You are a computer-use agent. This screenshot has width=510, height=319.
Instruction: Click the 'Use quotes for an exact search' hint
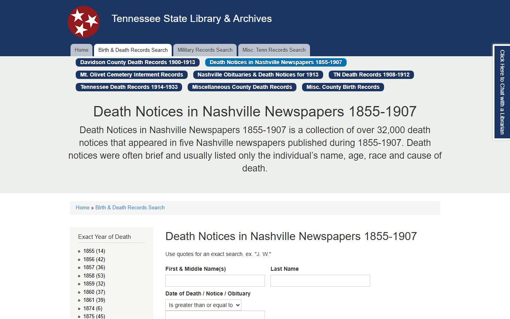(x=218, y=254)
